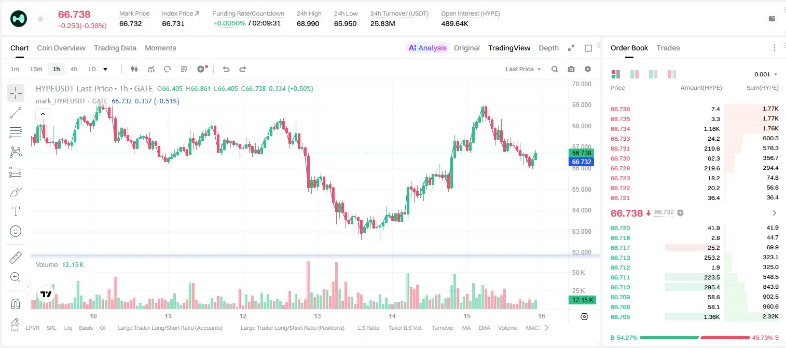This screenshot has width=786, height=348.
Task: Open the Last Price type dropdown
Action: coord(523,69)
